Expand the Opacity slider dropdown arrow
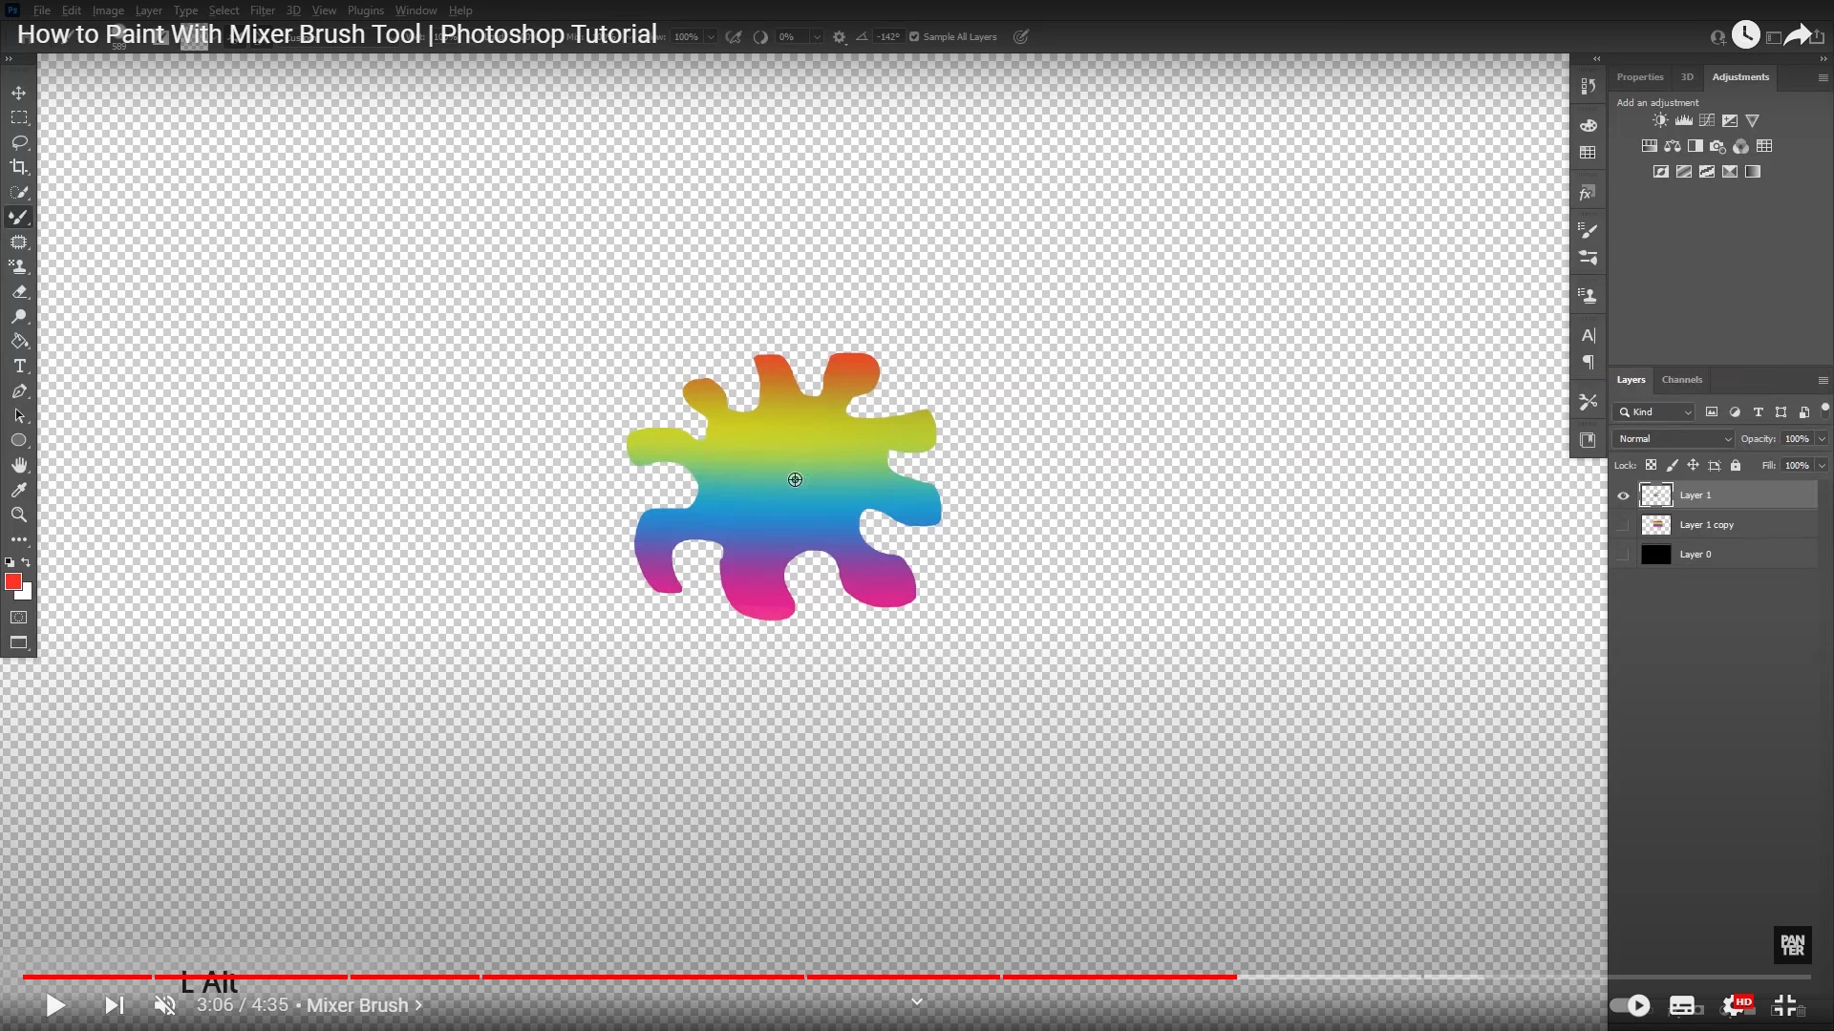 click(1822, 439)
